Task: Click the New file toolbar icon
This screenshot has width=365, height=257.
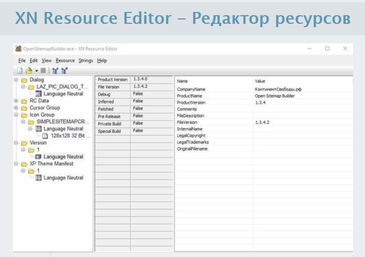Action: [18, 70]
